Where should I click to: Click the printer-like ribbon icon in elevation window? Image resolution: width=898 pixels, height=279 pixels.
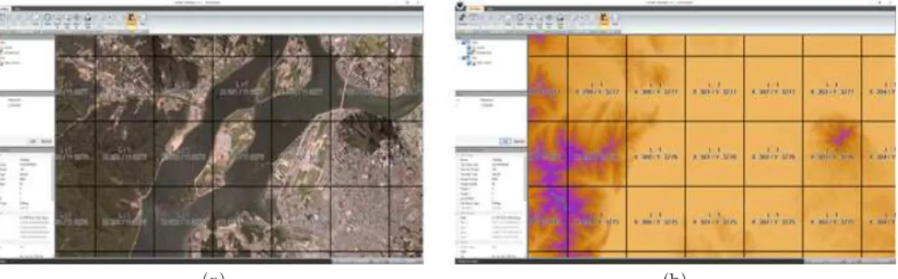(560, 20)
